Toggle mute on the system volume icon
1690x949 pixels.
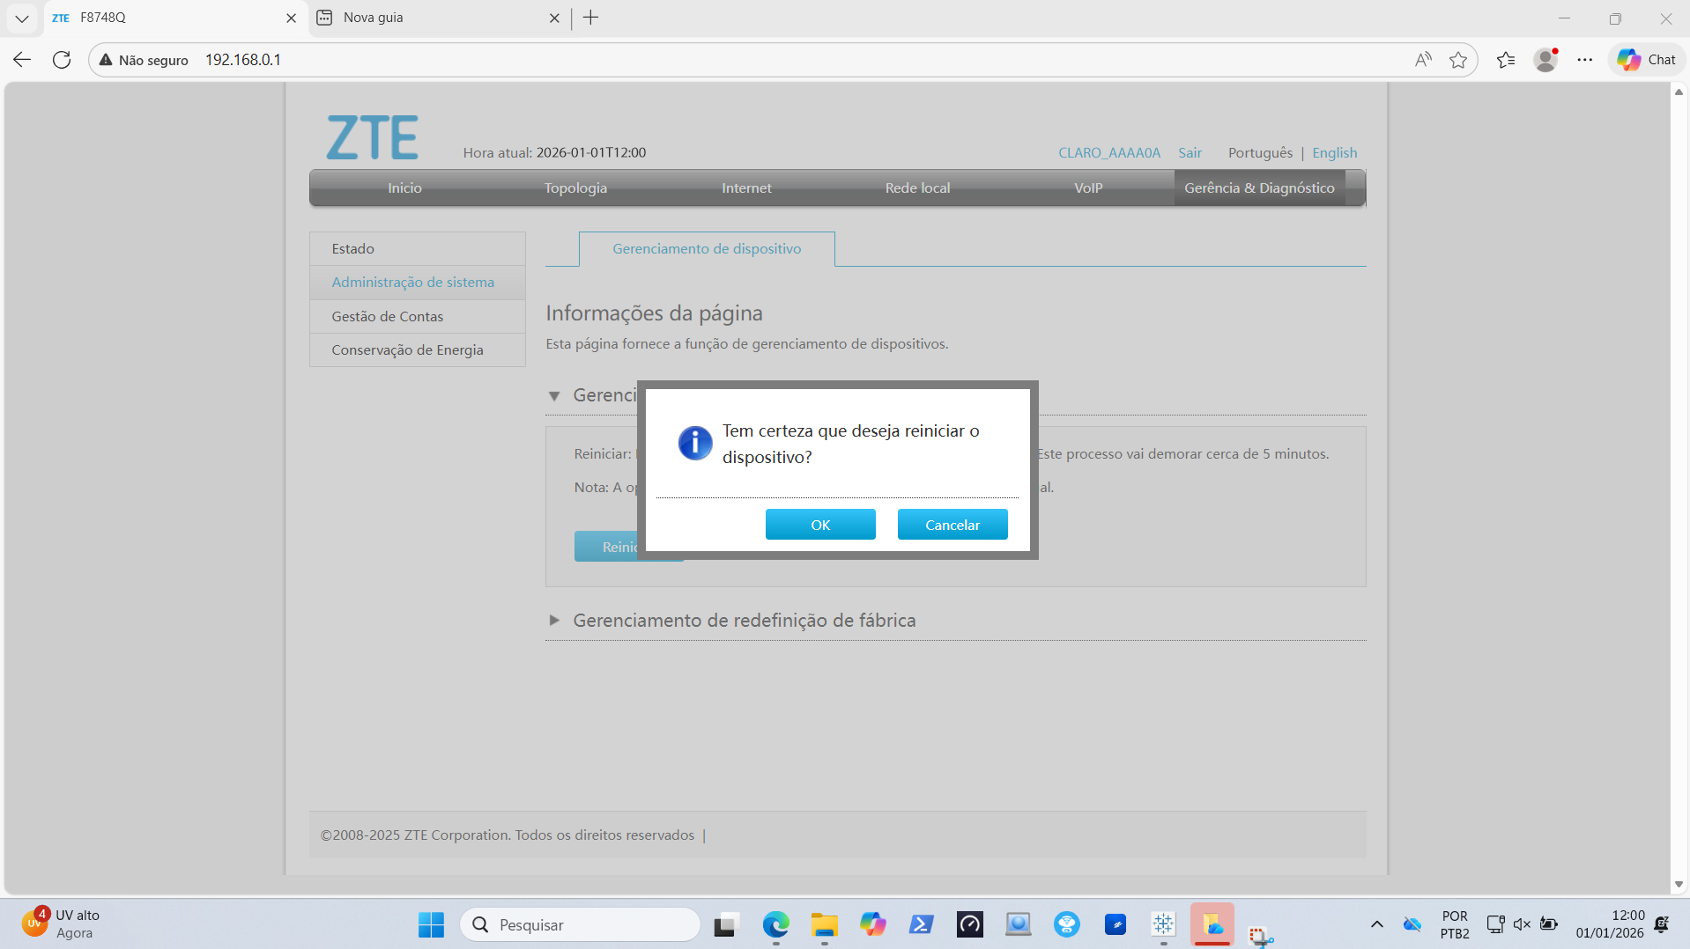pos(1522,924)
